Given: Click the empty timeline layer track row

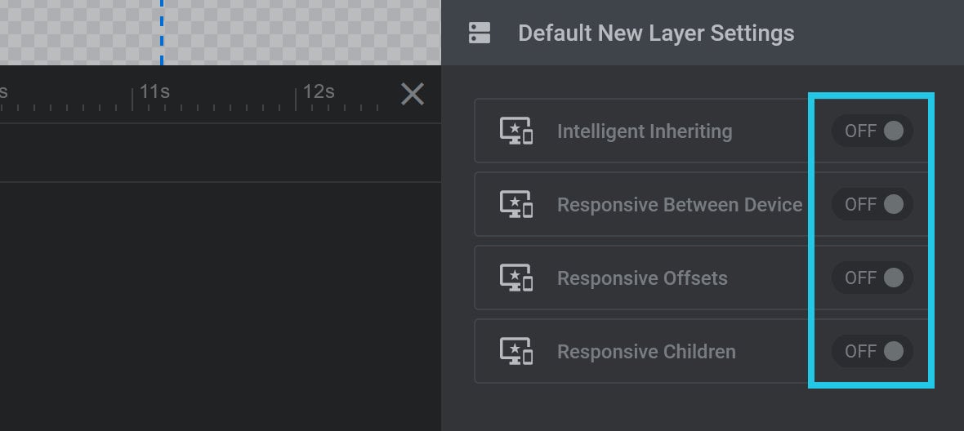Looking at the screenshot, I should pos(220,153).
